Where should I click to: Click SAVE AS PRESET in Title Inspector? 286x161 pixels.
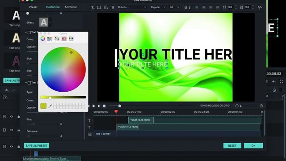(37, 146)
